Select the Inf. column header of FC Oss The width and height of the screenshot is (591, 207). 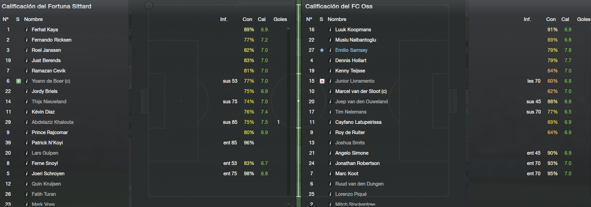point(527,19)
